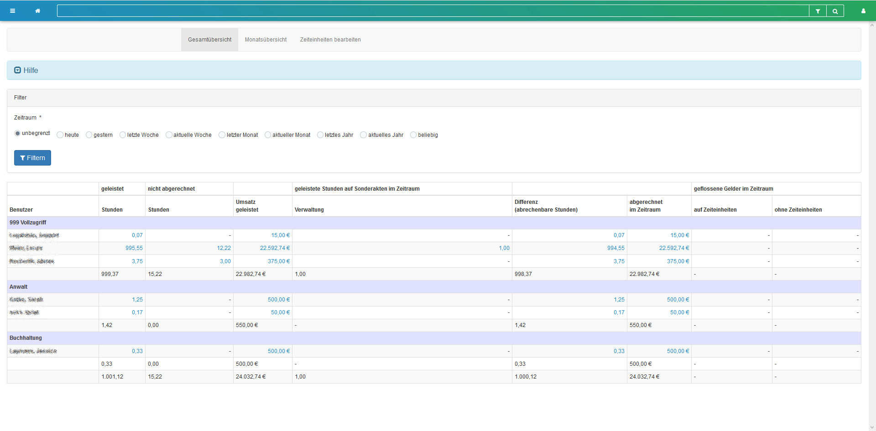Click the Hilfe collapse icon
Screen dimensions: 876x431
[x=17, y=70]
